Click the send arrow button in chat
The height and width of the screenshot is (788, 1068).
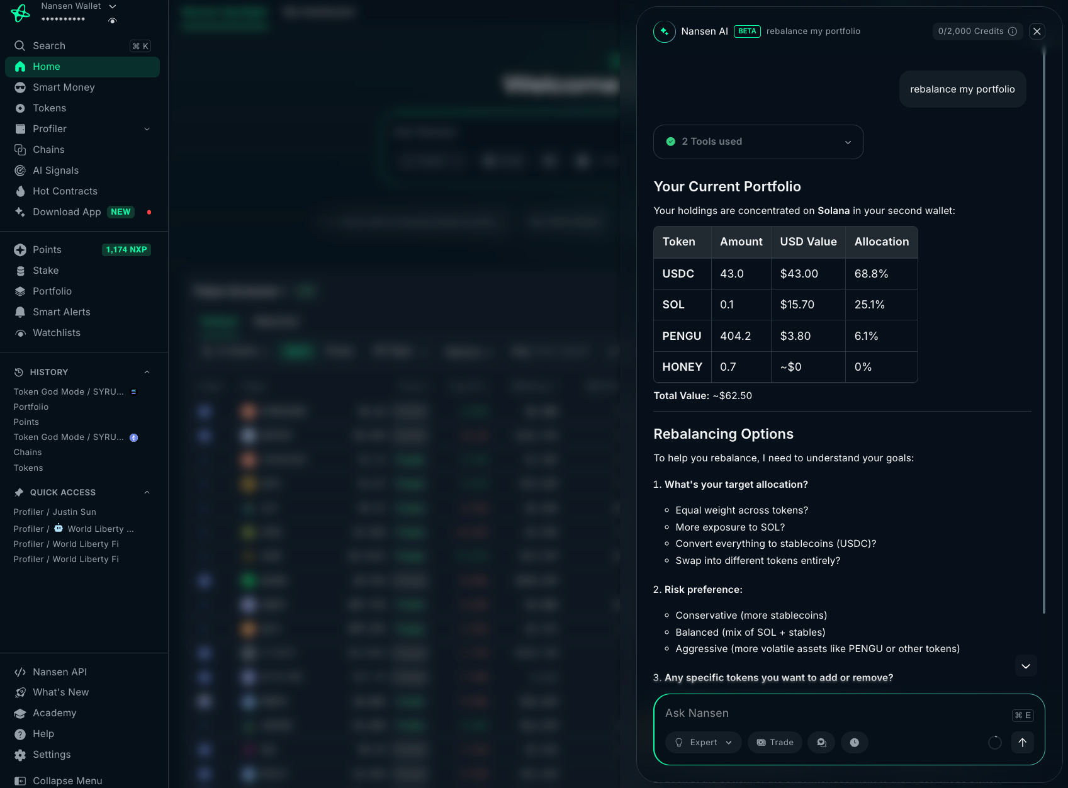coord(1022,743)
